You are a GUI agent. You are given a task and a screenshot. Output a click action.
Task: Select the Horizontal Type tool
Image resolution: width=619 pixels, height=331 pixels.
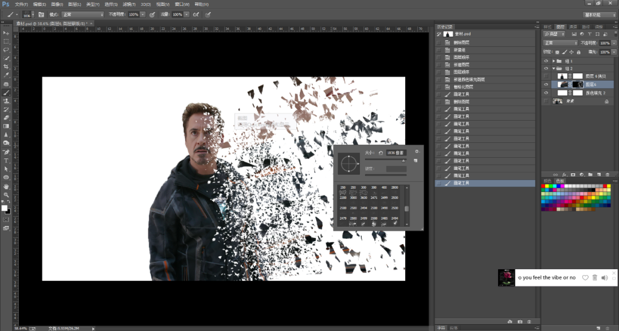pos(6,161)
